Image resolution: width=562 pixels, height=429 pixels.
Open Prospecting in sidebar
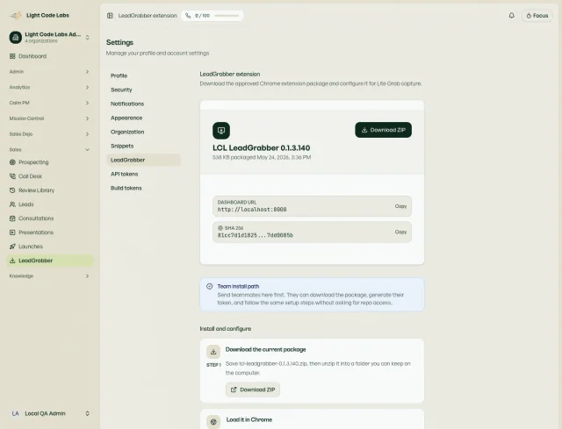click(x=49, y=162)
